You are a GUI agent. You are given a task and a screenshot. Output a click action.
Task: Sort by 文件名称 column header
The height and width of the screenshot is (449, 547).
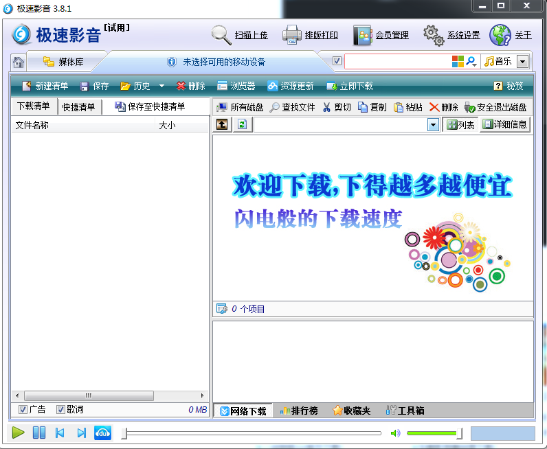click(83, 125)
